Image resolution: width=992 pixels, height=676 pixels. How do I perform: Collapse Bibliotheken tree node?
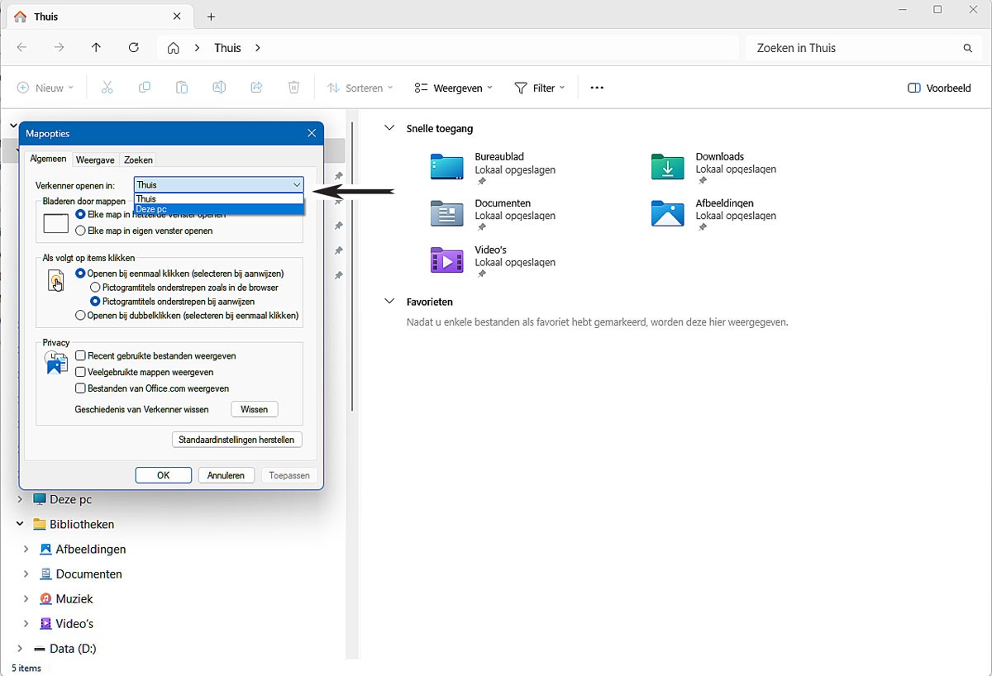tap(20, 524)
